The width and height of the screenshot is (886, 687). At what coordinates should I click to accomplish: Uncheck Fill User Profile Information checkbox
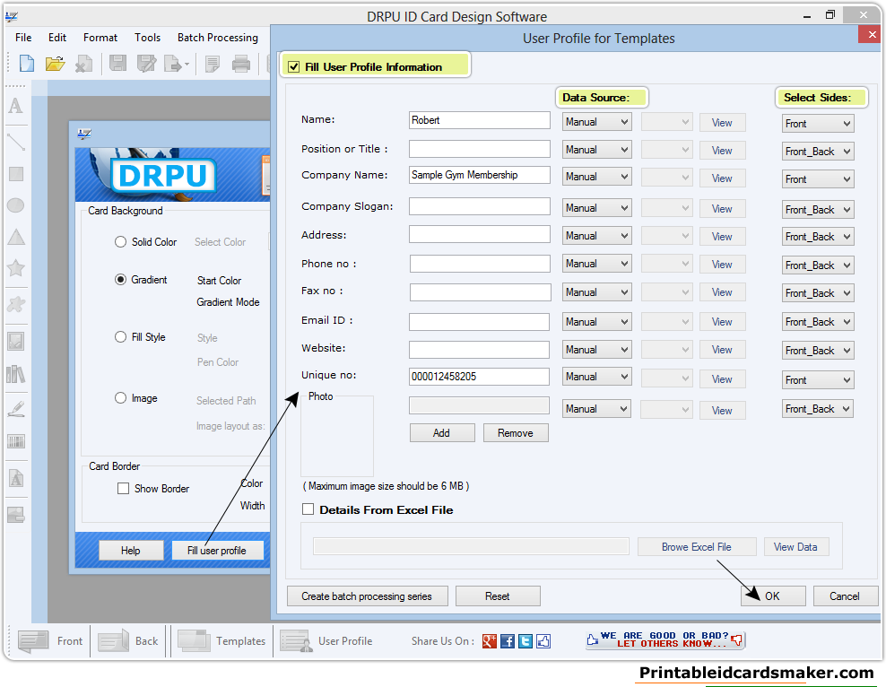pos(294,66)
